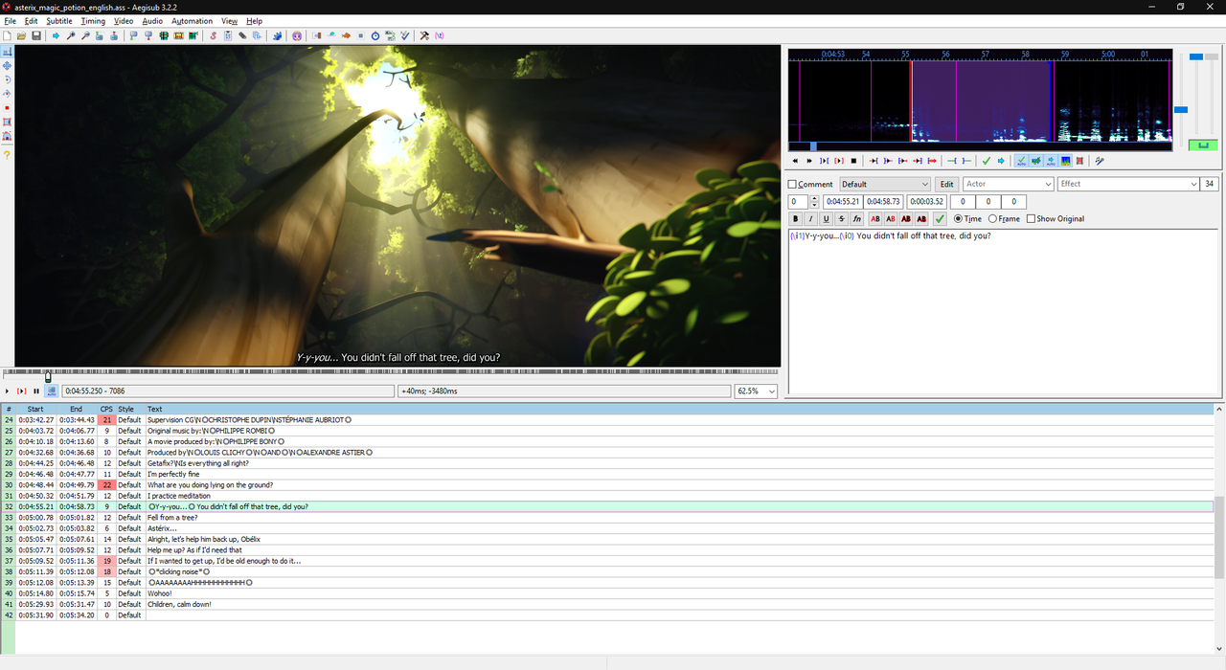
Task: Go to next line in audio toolbar
Action: [1001, 161]
